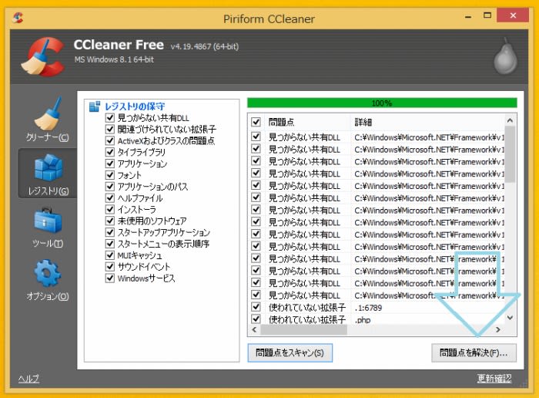Disable the Windowsサービス checkbox

coord(110,278)
